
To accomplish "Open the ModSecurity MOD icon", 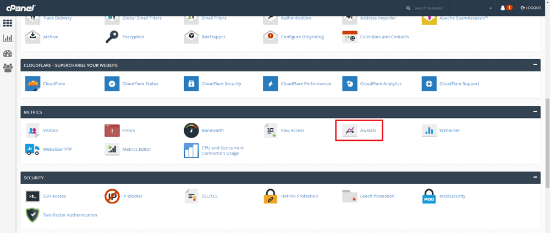I will tap(429, 196).
